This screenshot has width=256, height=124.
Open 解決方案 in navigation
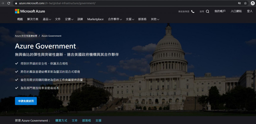tap(33, 19)
